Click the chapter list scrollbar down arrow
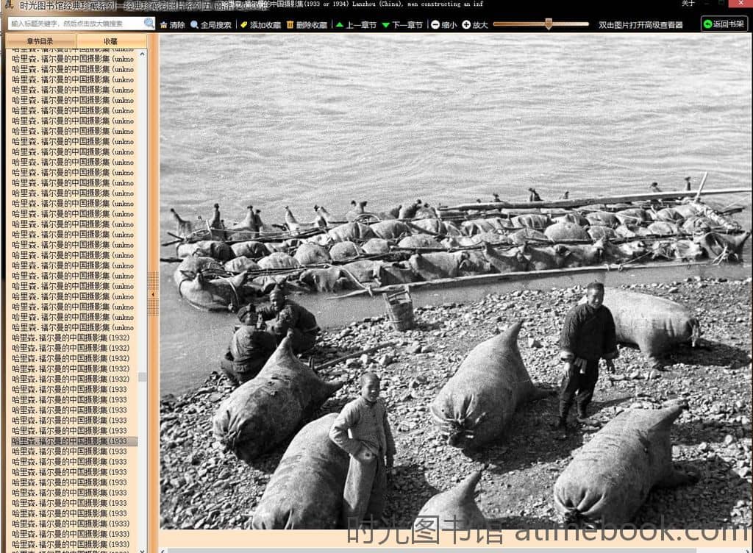 click(x=143, y=548)
